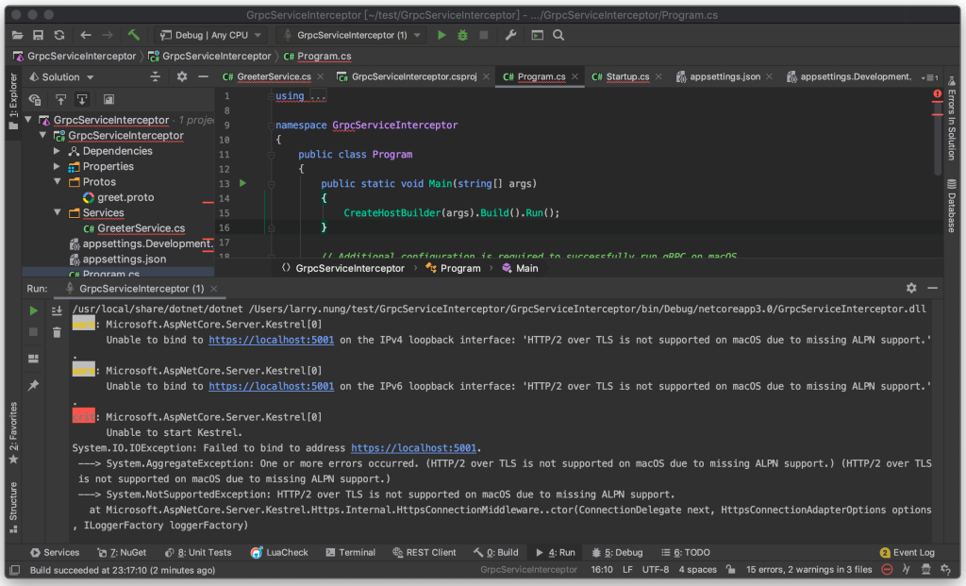Minimize the Run panel with the minus icon
Image resolution: width=966 pixels, height=586 pixels.
[x=933, y=288]
